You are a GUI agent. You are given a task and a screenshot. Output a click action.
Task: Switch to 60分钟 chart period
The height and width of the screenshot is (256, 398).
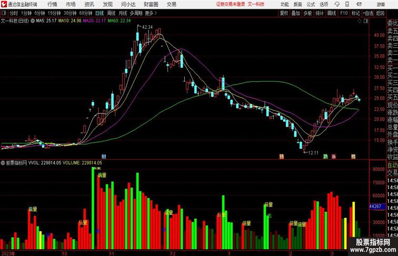(x=85, y=13)
